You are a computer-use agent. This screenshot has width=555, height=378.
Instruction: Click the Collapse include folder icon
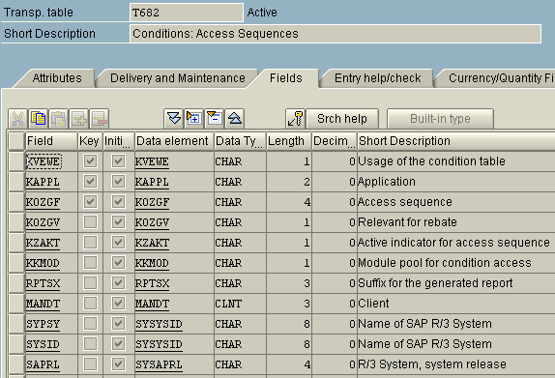point(214,119)
